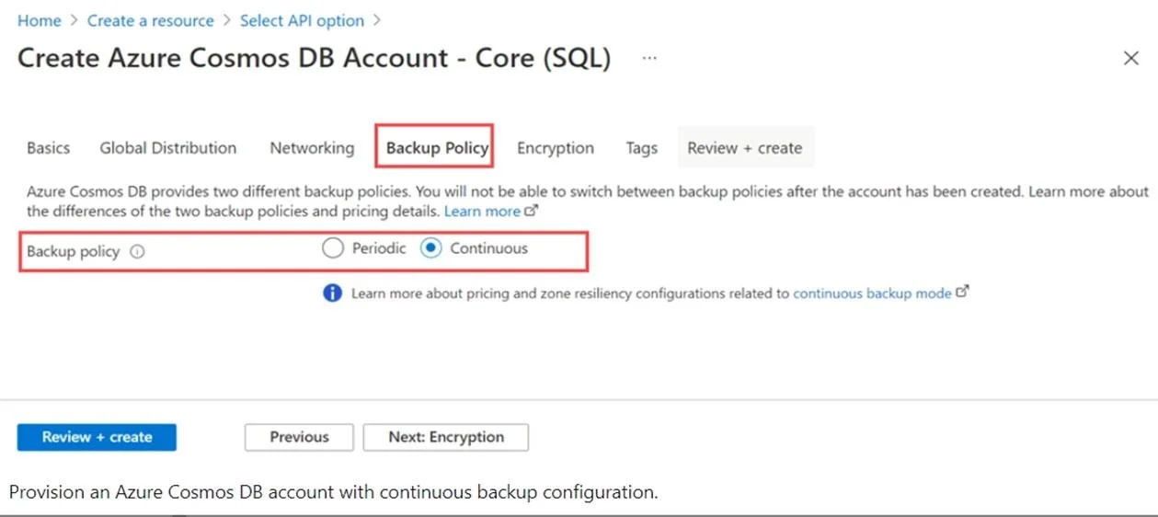Select the Continuous backup policy radio button
This screenshot has width=1158, height=517.
click(430, 248)
